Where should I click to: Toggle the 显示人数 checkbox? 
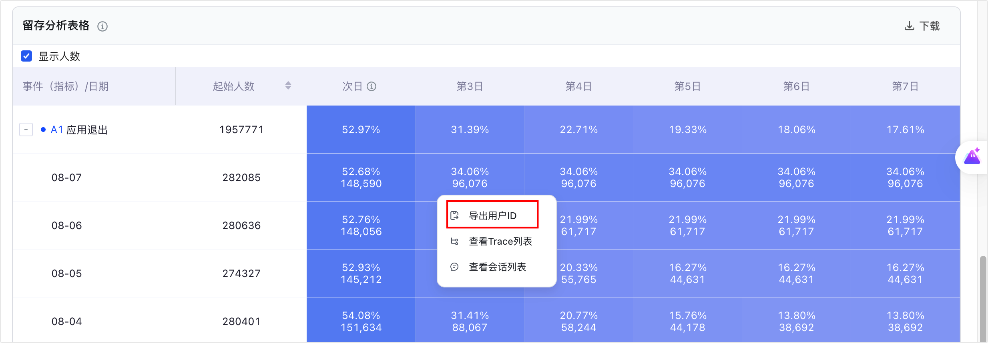click(26, 56)
